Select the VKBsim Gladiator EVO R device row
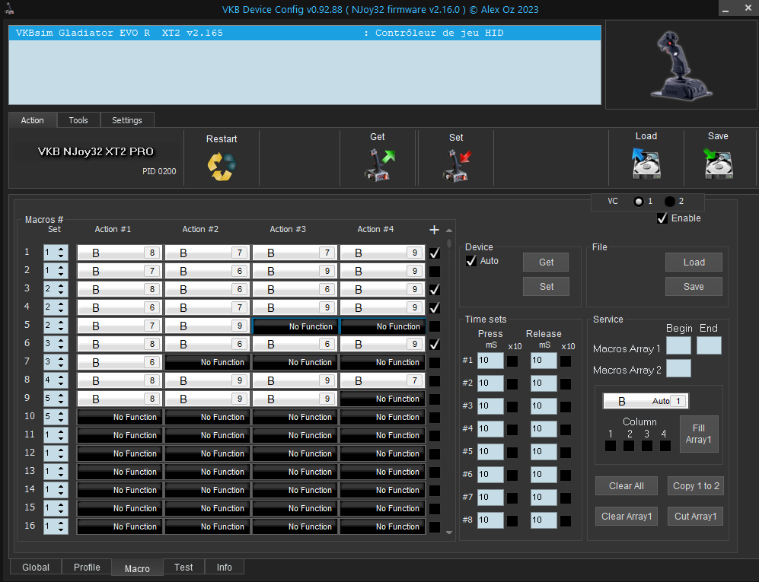 click(305, 33)
